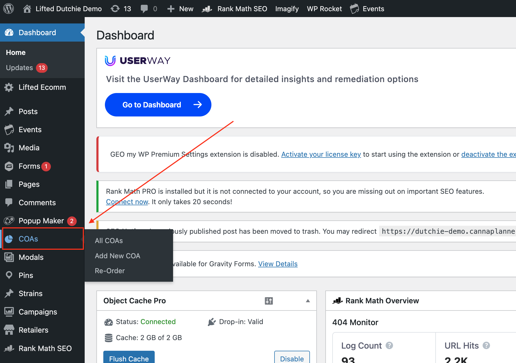Click Object Cache Pro settings icon
Viewport: 516px width, 363px height.
point(269,301)
